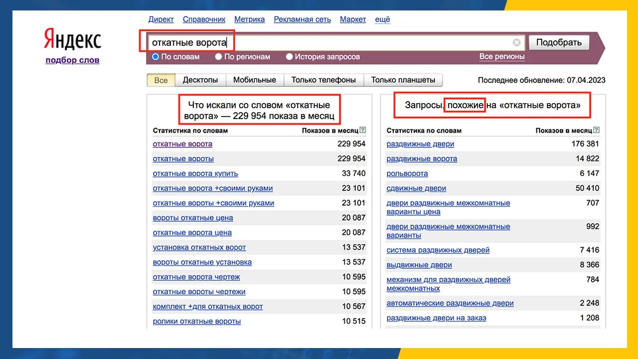This screenshot has width=638, height=359.
Task: Open the сдвижные двери link
Action: (416, 188)
